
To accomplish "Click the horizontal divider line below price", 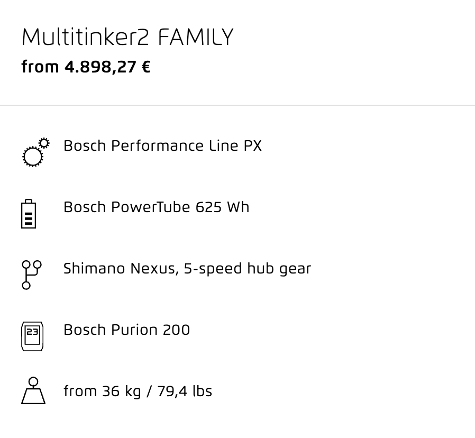I will 238,105.
